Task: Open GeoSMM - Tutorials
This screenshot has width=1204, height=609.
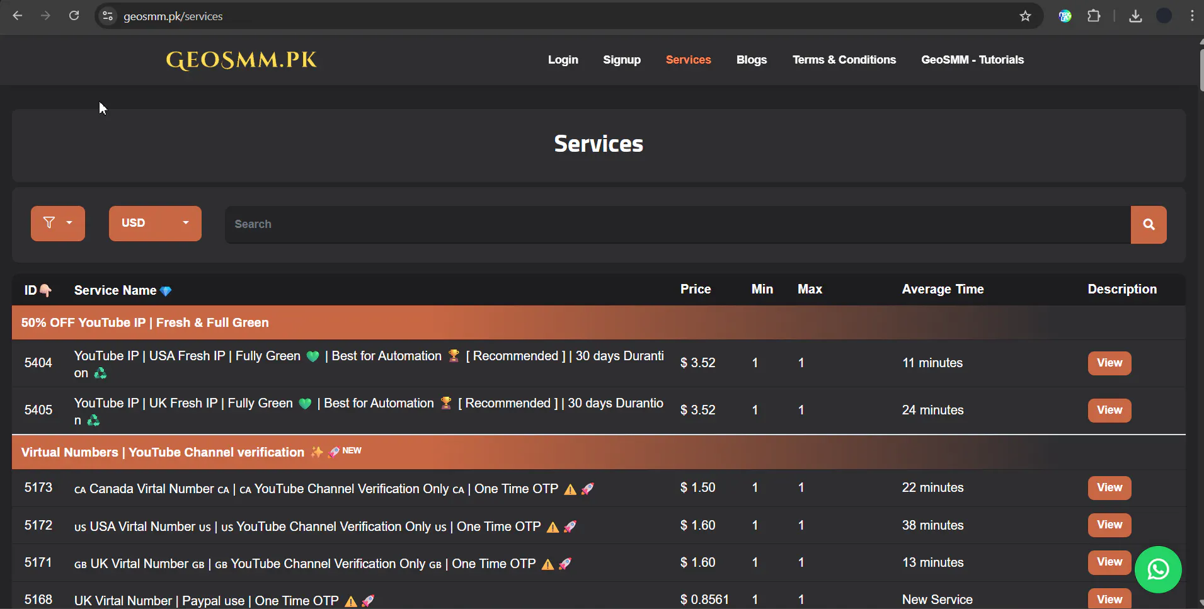Action: coord(973,60)
